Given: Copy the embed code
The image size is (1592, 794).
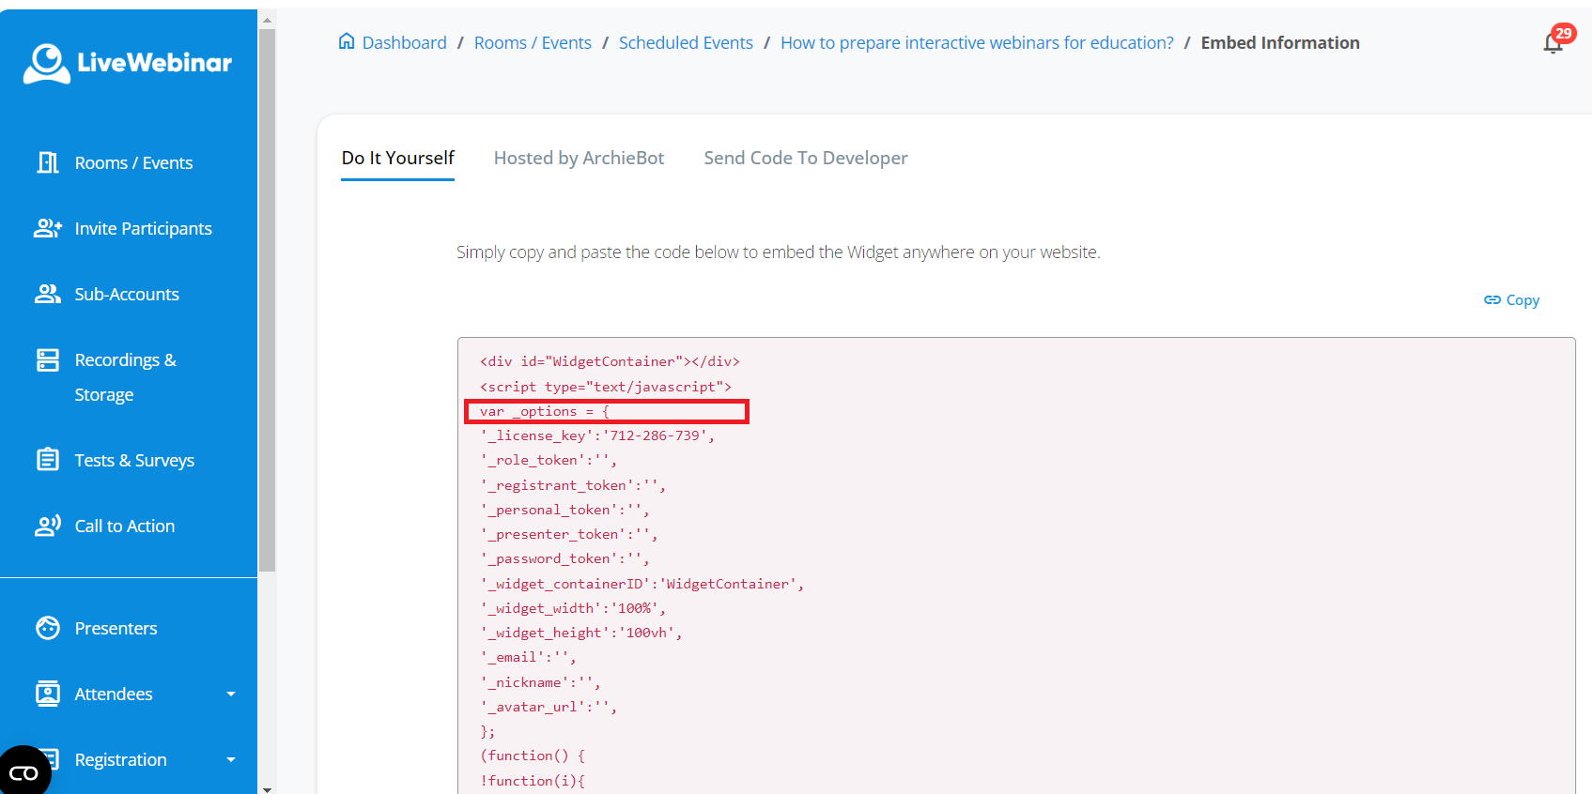Looking at the screenshot, I should click(x=1511, y=300).
